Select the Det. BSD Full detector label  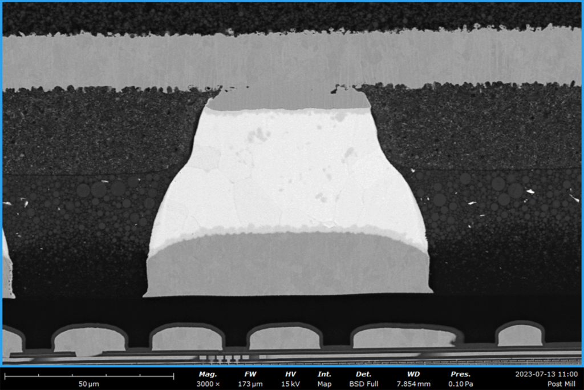click(x=363, y=384)
